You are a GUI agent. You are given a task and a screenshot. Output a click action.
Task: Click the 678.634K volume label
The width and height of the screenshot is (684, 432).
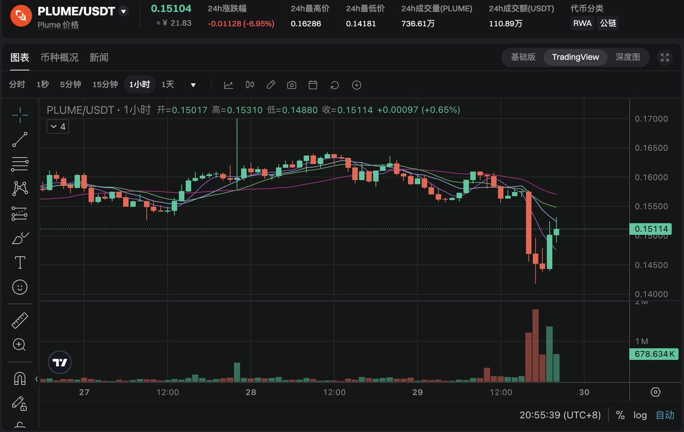click(654, 354)
